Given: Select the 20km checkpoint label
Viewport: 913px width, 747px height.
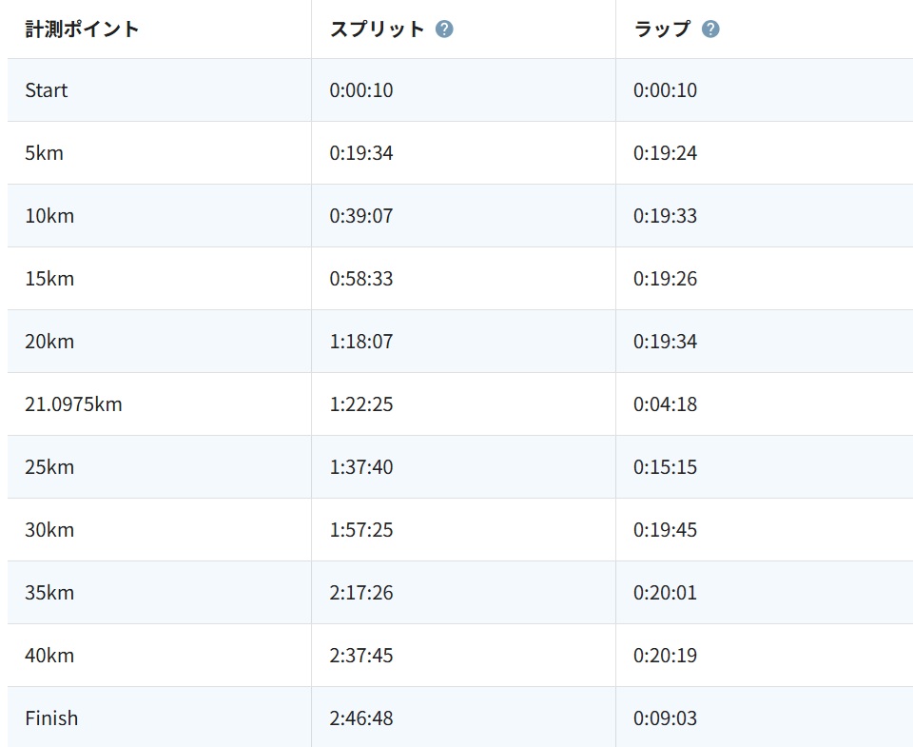Looking at the screenshot, I should point(49,342).
